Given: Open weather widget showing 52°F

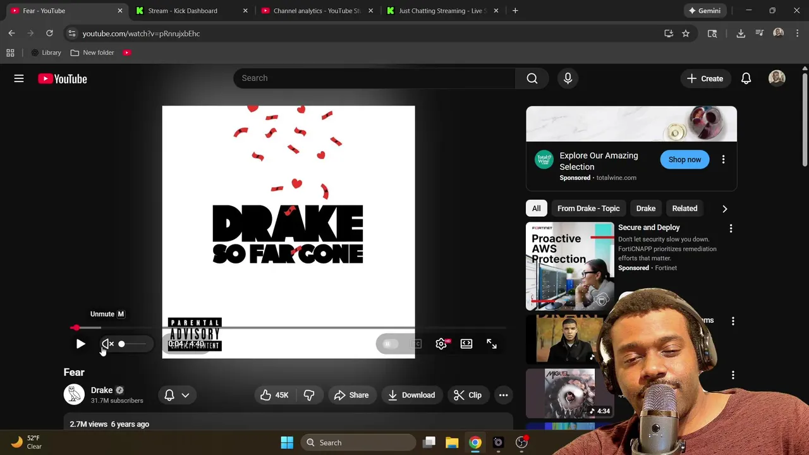Looking at the screenshot, I should (x=25, y=442).
